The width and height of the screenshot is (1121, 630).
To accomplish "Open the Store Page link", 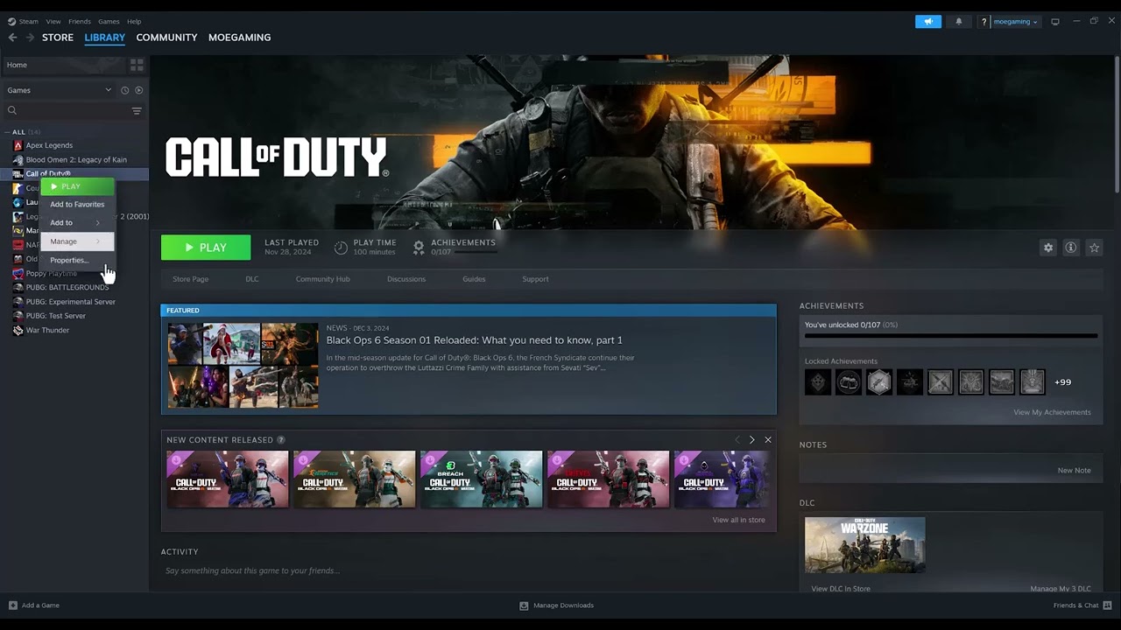I will (190, 279).
